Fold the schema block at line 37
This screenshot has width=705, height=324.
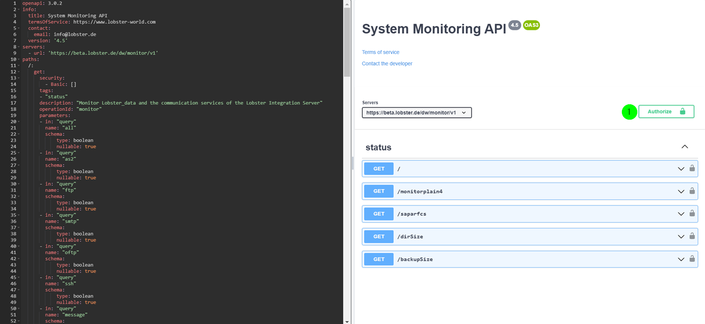19,228
